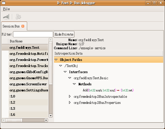This screenshot has height=129, width=165.
Task: Collapse the Methods node
Action: 74,84
